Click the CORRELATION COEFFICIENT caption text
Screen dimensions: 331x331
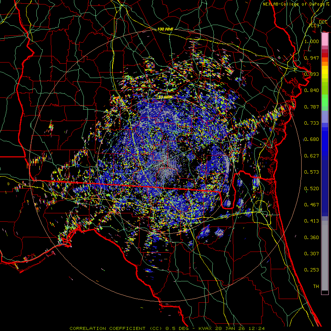tap(108, 328)
